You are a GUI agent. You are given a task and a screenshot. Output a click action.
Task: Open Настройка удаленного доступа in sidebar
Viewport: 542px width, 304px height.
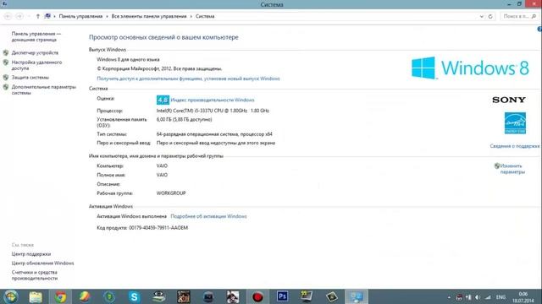(36, 65)
